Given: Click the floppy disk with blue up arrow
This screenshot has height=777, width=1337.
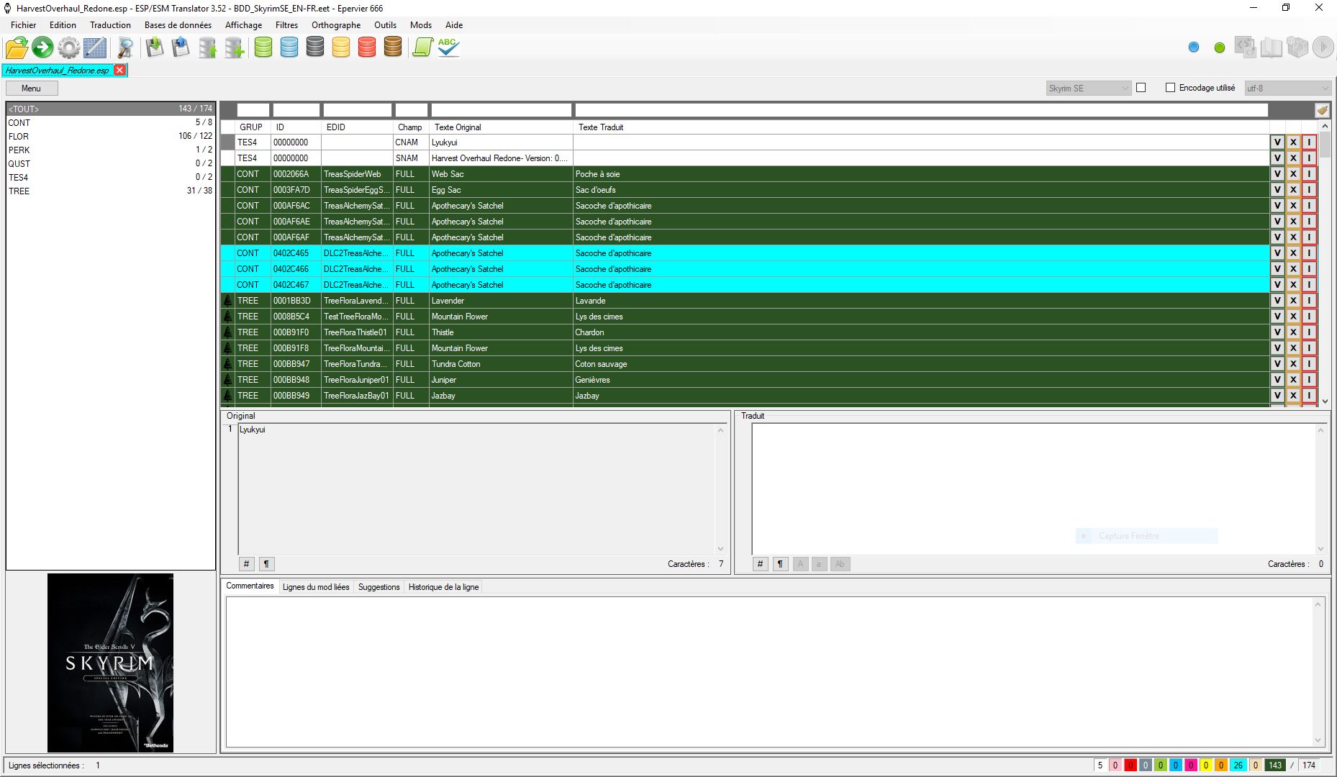Looking at the screenshot, I should click(x=181, y=48).
